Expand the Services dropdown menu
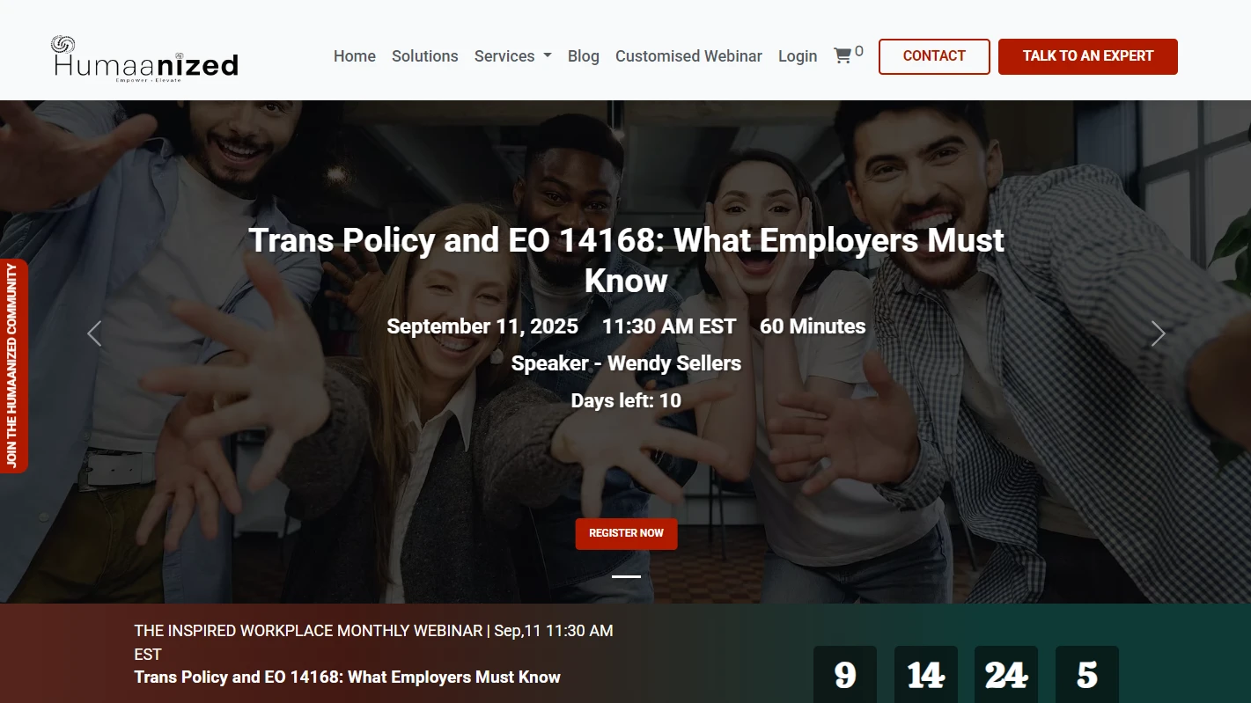This screenshot has width=1251, height=703. point(512,56)
